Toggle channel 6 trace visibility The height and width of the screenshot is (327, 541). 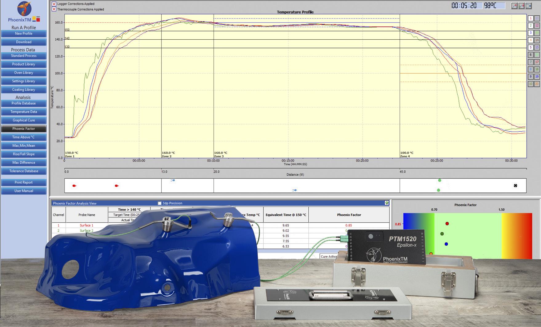(x=531, y=55)
